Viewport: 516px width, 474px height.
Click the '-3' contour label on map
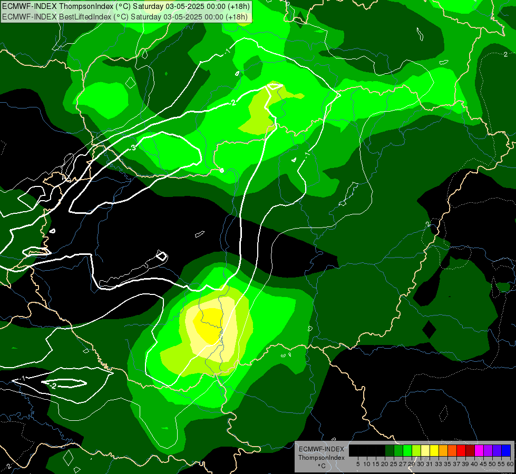point(132,147)
